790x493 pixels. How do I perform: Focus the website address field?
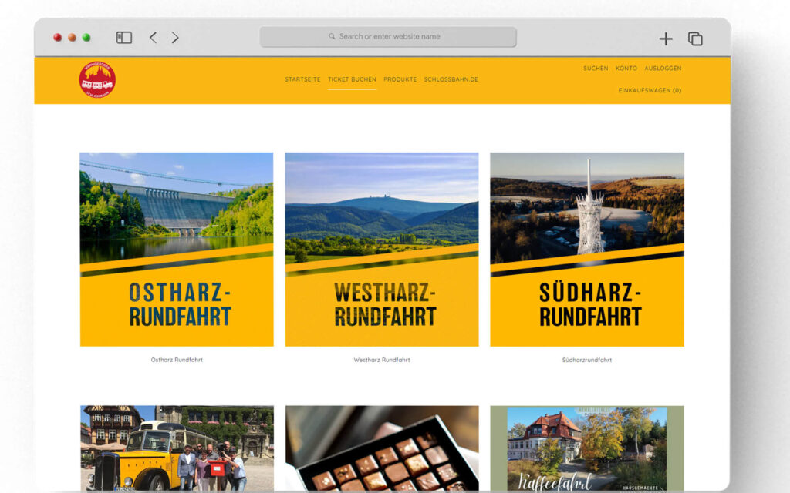388,37
